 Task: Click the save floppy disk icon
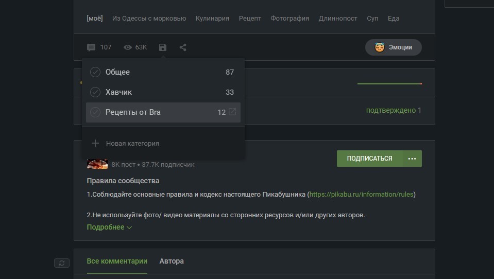(x=163, y=47)
